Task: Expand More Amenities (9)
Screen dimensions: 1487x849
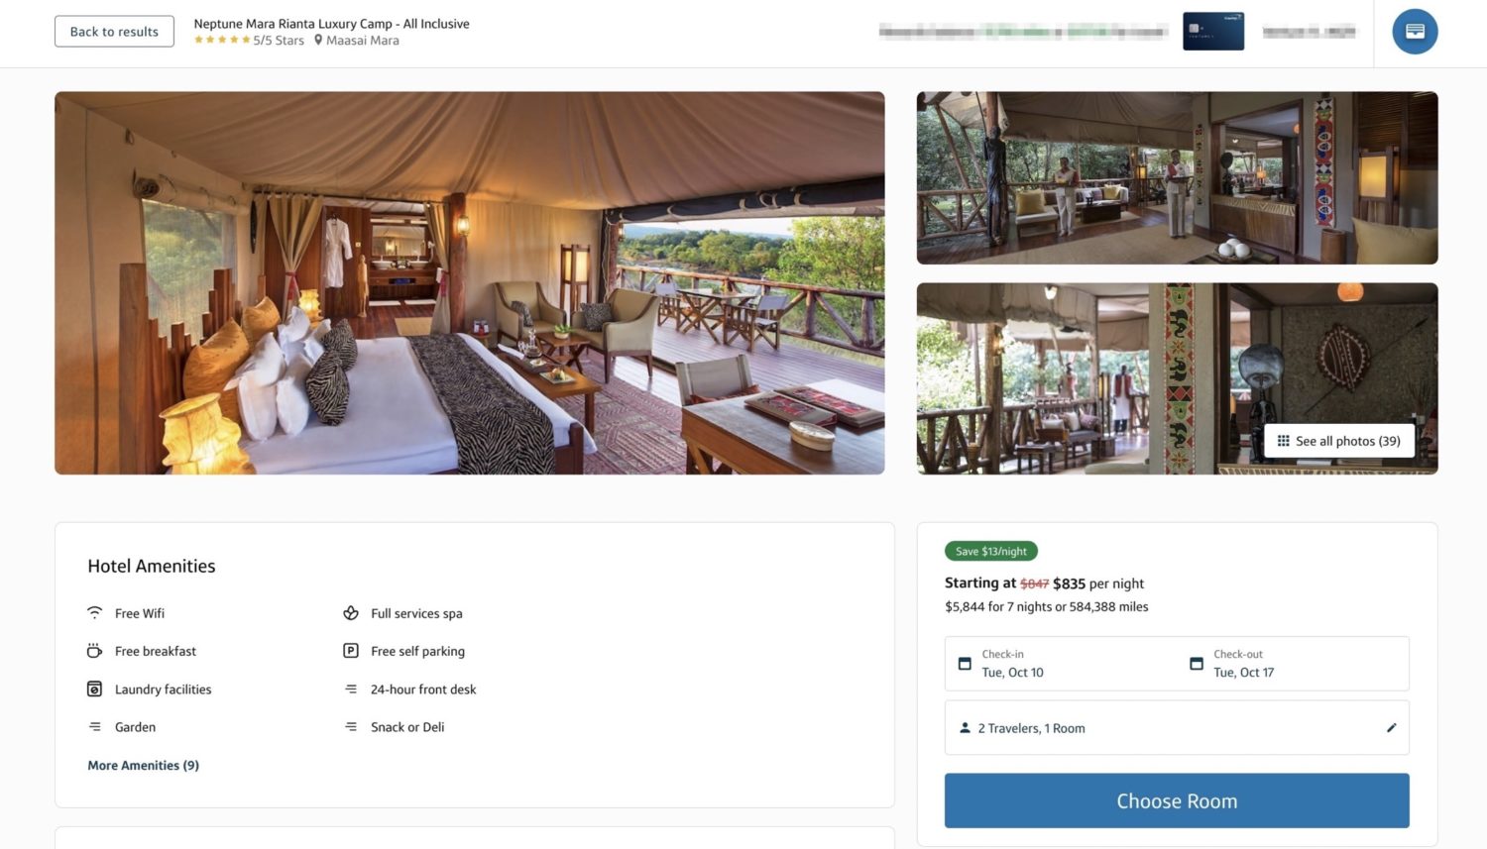Action: [x=143, y=765]
